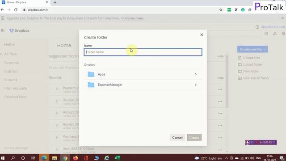The height and width of the screenshot is (161, 286).
Task: Bookmark this page with the star icon
Action: 221,10
